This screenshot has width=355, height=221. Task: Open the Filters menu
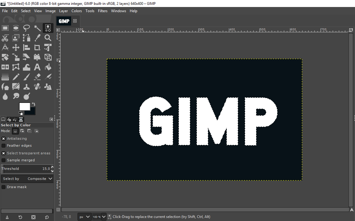tap(103, 11)
